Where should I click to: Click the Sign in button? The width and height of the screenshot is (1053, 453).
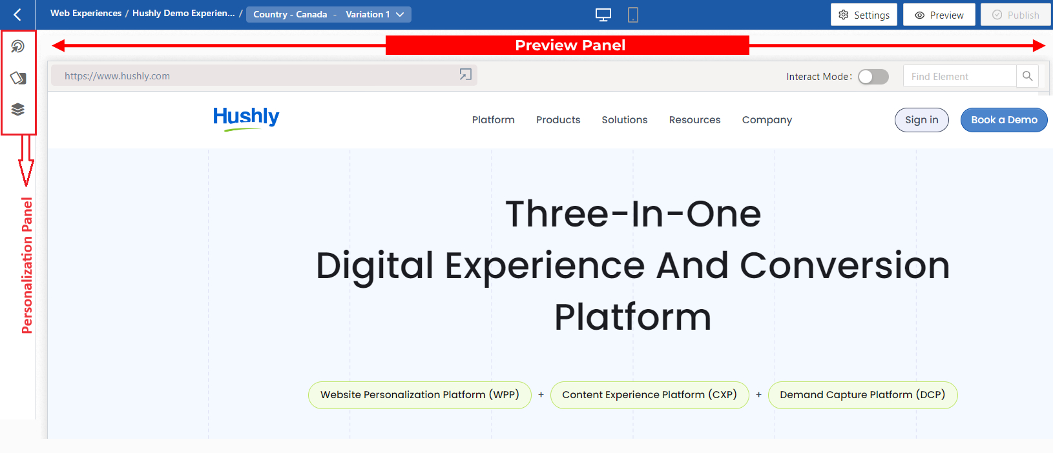(x=922, y=120)
